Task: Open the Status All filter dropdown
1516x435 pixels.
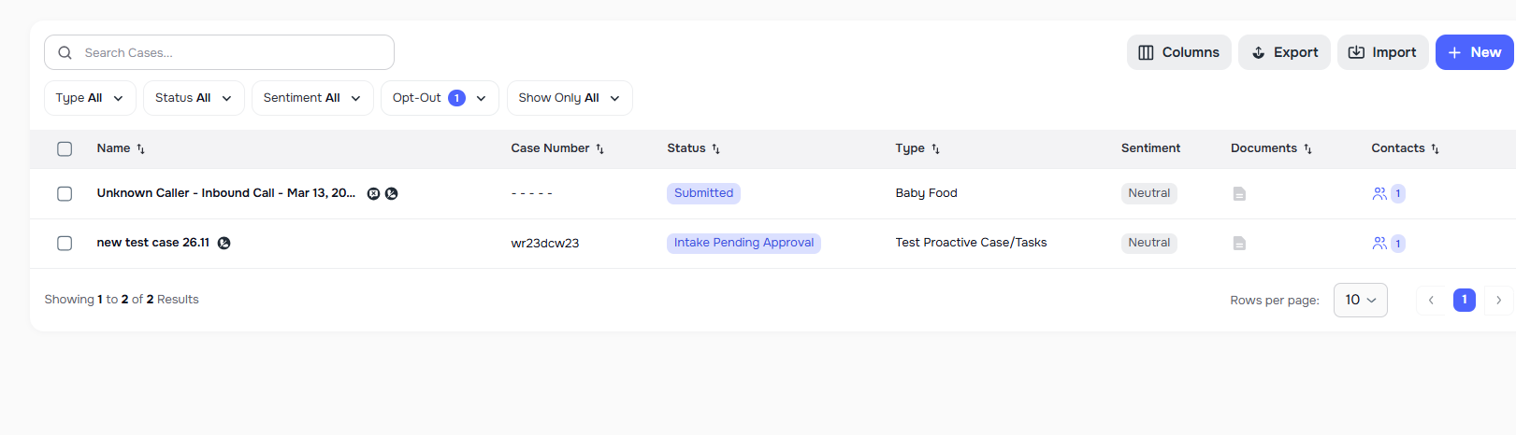Action: [x=194, y=98]
